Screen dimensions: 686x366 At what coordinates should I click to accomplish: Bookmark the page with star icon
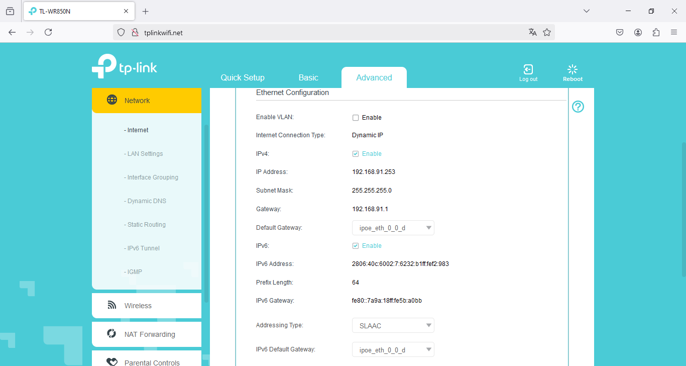[547, 32]
